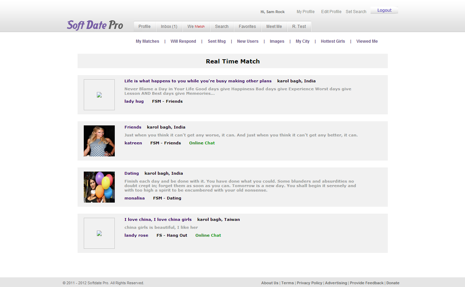Open Privacy Policy footer link
The width and height of the screenshot is (465, 287).
pyautogui.click(x=310, y=283)
